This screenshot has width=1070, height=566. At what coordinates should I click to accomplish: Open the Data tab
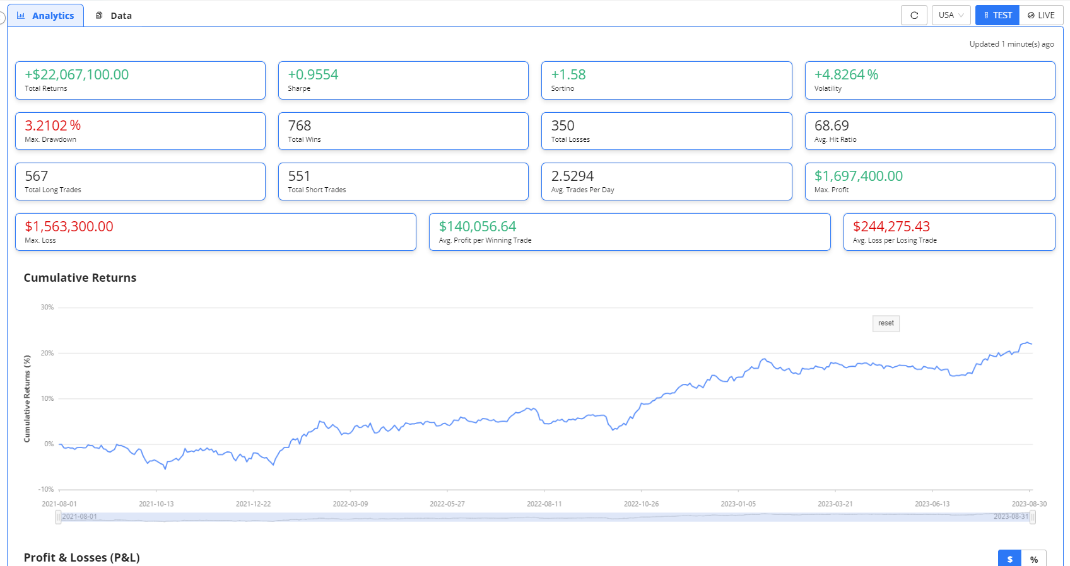(114, 16)
